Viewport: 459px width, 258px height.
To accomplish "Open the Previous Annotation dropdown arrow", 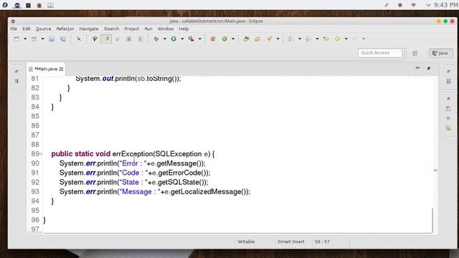I will tap(317, 39).
